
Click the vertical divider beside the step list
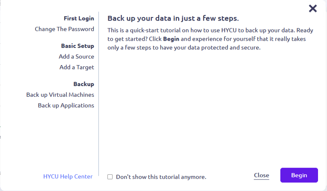(x=99, y=94)
